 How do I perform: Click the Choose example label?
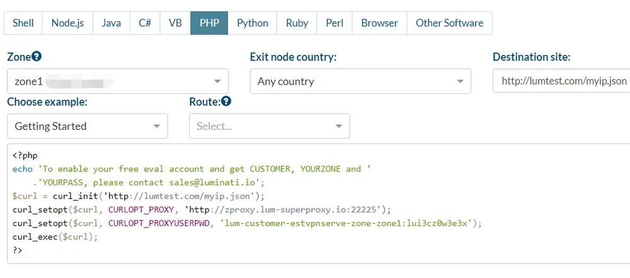(47, 102)
